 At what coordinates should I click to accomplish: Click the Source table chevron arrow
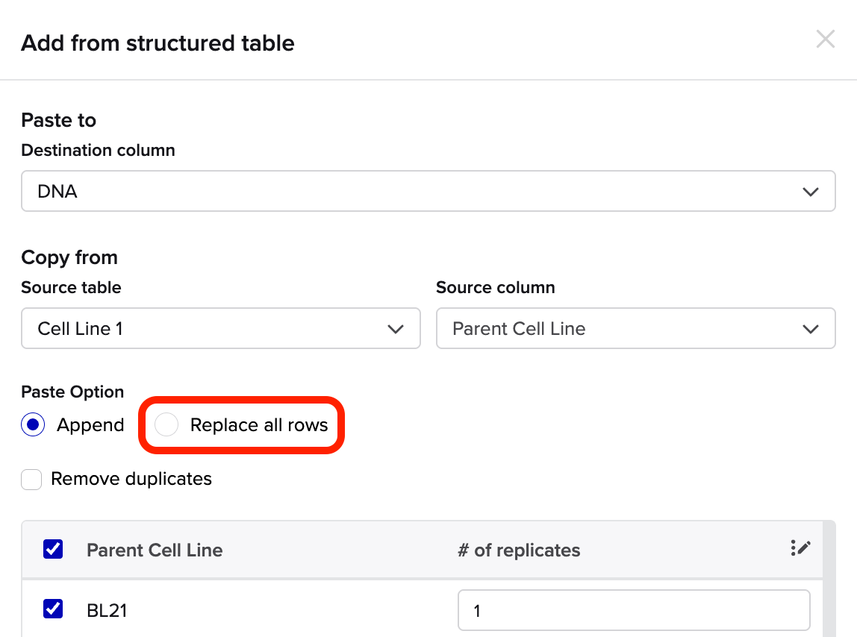click(396, 329)
